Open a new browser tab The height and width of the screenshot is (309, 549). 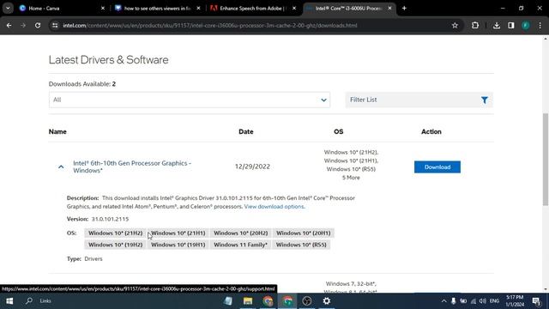tap(404, 8)
